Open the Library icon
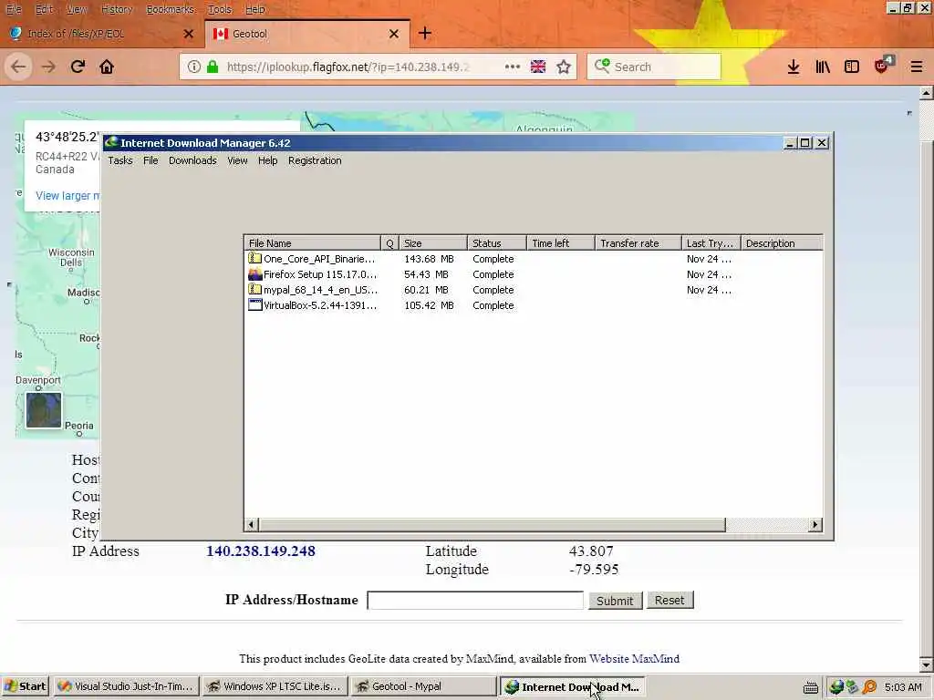This screenshot has width=934, height=700. (x=823, y=67)
